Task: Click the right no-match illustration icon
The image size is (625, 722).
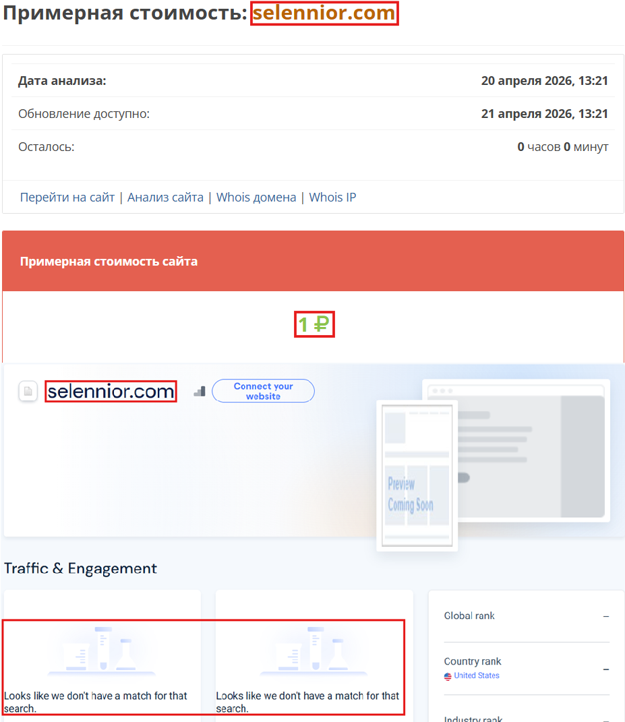Action: click(314, 649)
